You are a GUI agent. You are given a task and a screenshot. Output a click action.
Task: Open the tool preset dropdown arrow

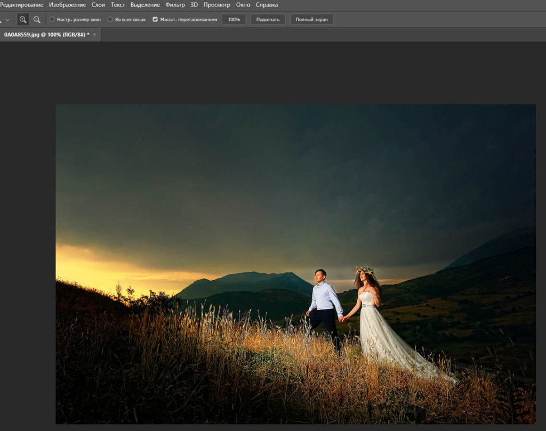[7, 20]
